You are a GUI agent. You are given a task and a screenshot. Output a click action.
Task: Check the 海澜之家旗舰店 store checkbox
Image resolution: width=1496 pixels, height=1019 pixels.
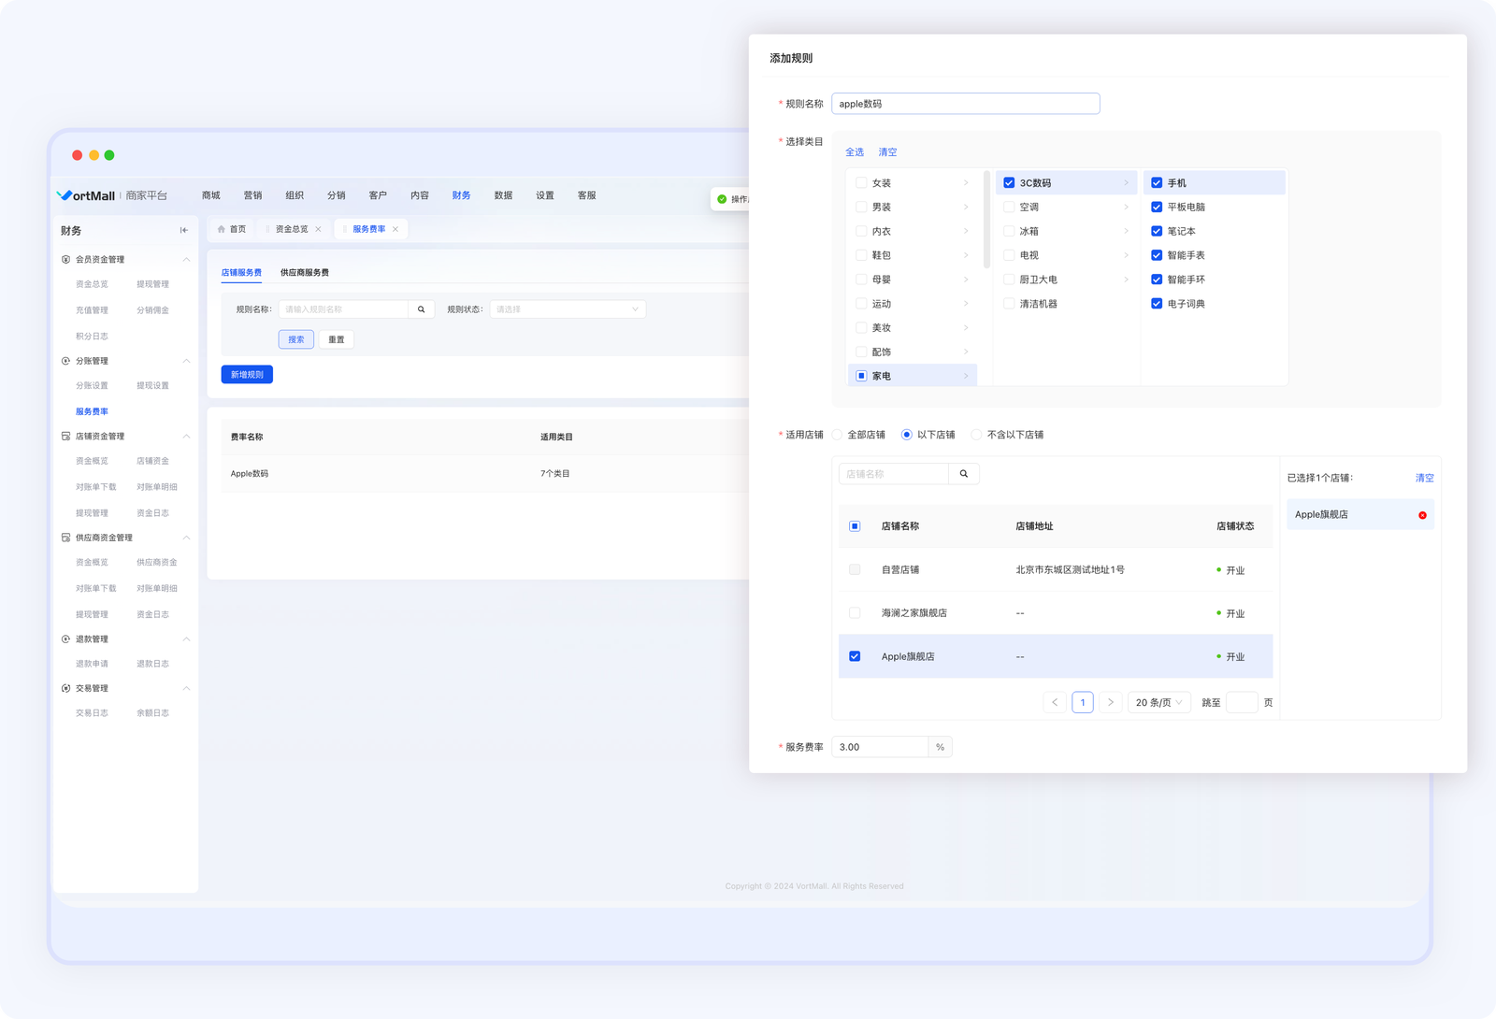click(855, 613)
